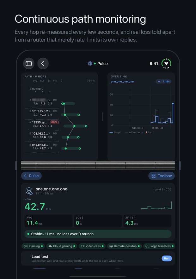Toggle the sidebar panel icon

28,64
